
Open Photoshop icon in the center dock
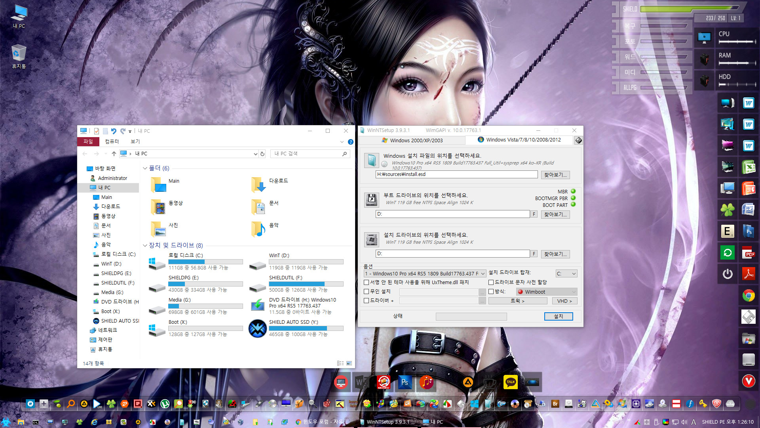tap(405, 382)
